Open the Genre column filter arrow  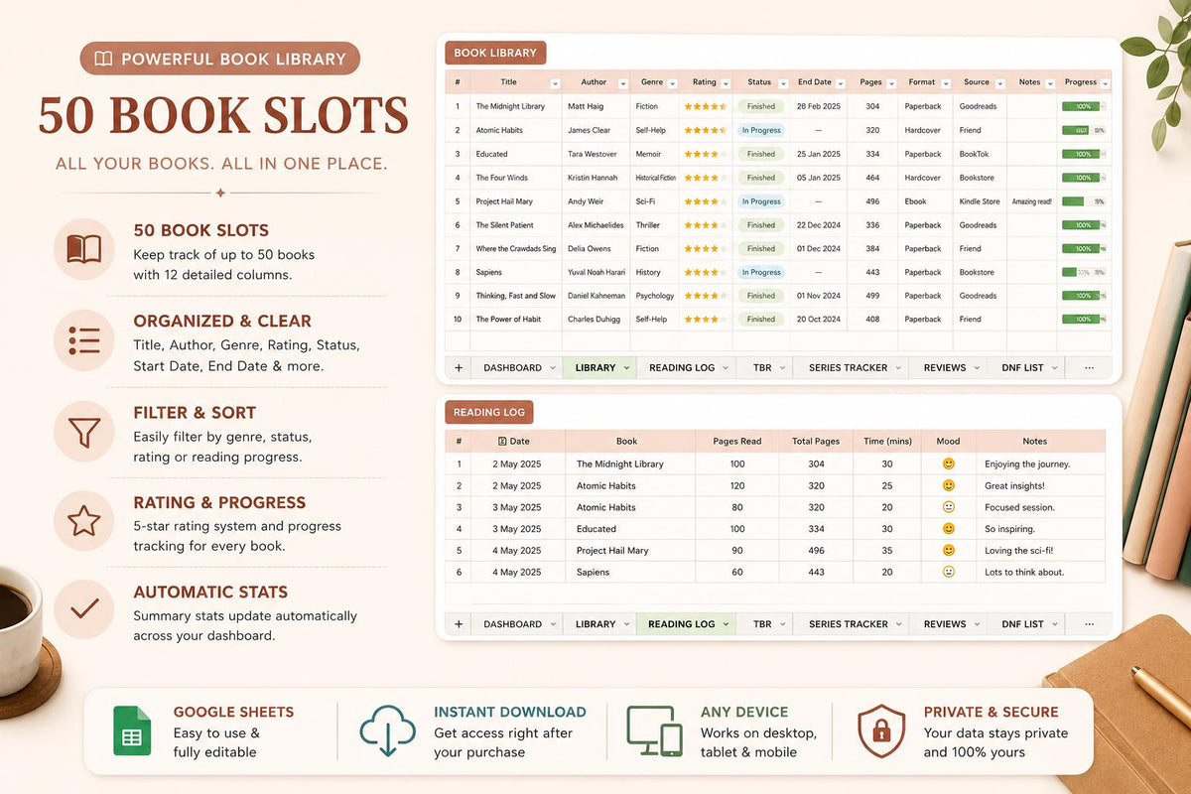(x=672, y=83)
